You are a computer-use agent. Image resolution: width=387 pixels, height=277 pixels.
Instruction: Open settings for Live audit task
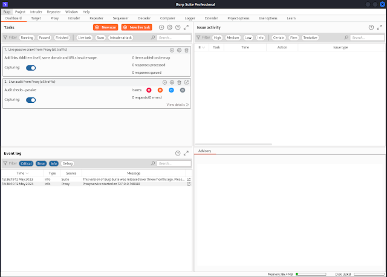coord(172,82)
